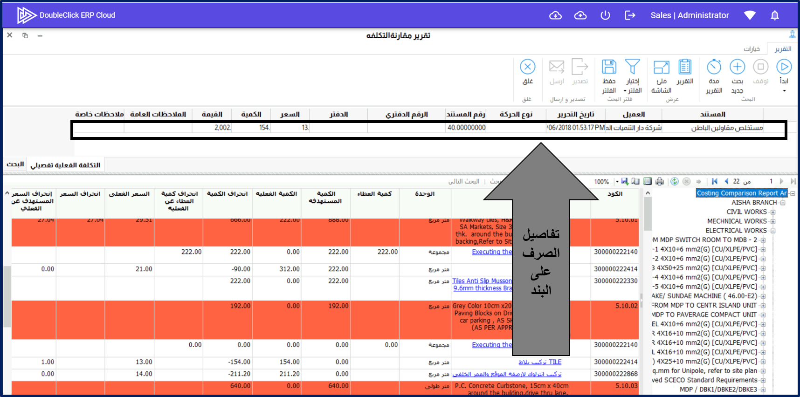Click حفظ الفلتر floppy disk icon
800x397 pixels.
[609, 67]
